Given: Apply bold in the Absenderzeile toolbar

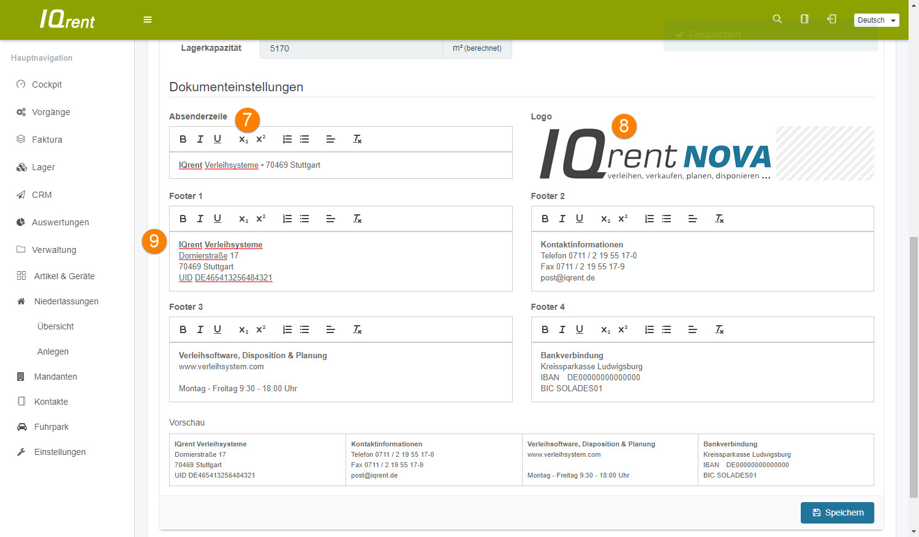Looking at the screenshot, I should coord(183,139).
